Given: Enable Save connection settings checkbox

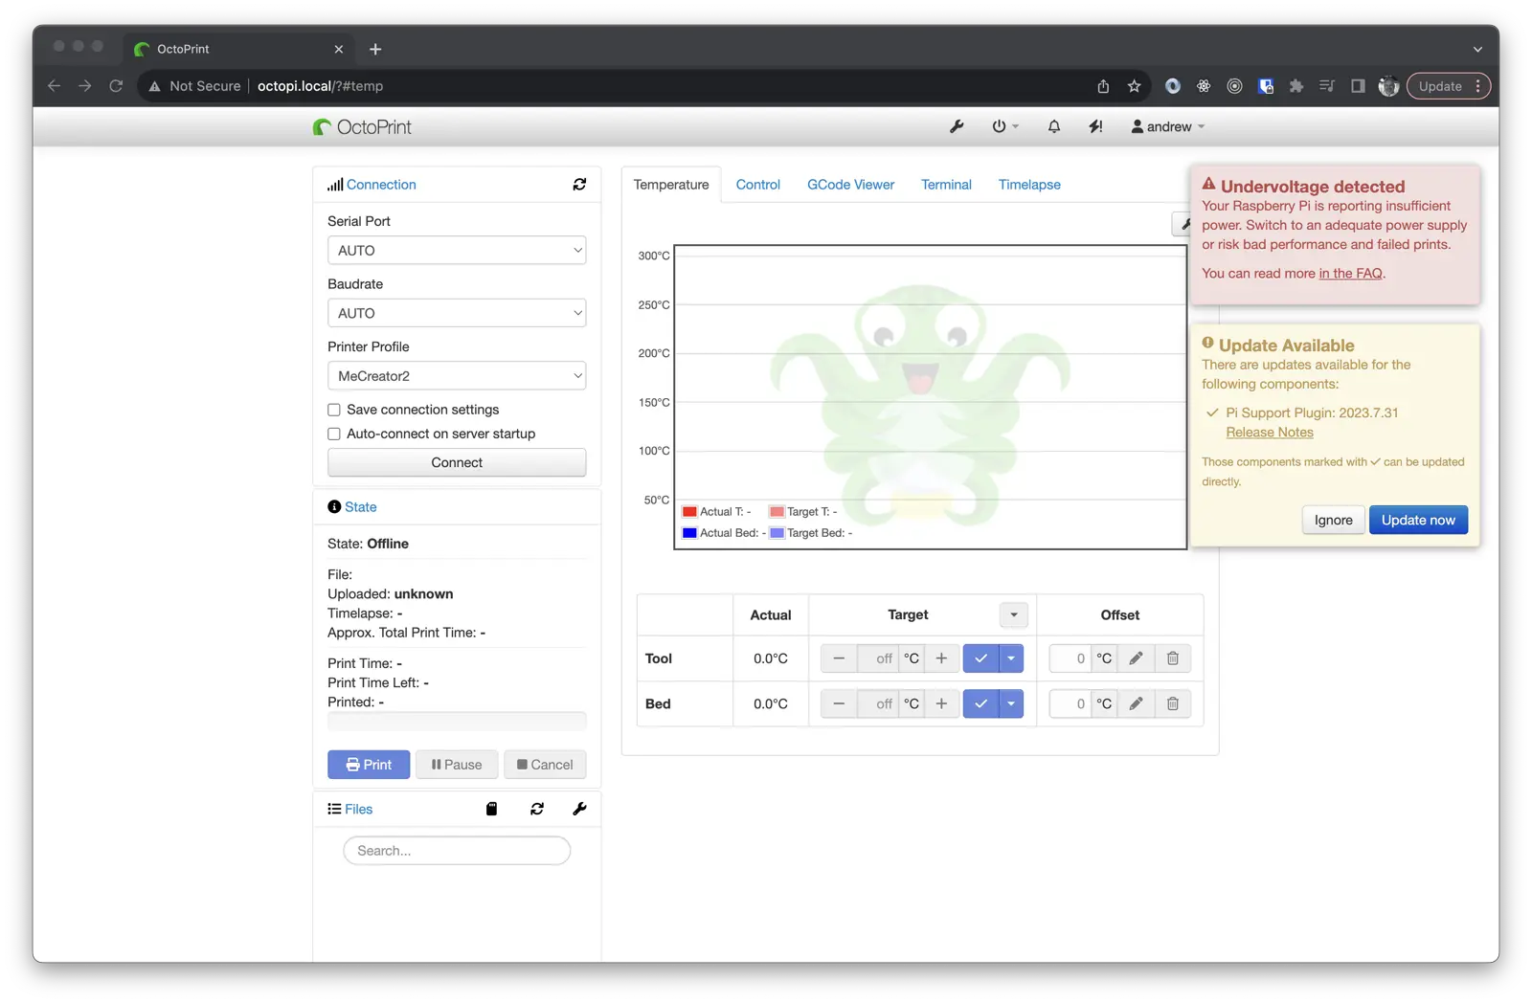Looking at the screenshot, I should tap(334, 410).
